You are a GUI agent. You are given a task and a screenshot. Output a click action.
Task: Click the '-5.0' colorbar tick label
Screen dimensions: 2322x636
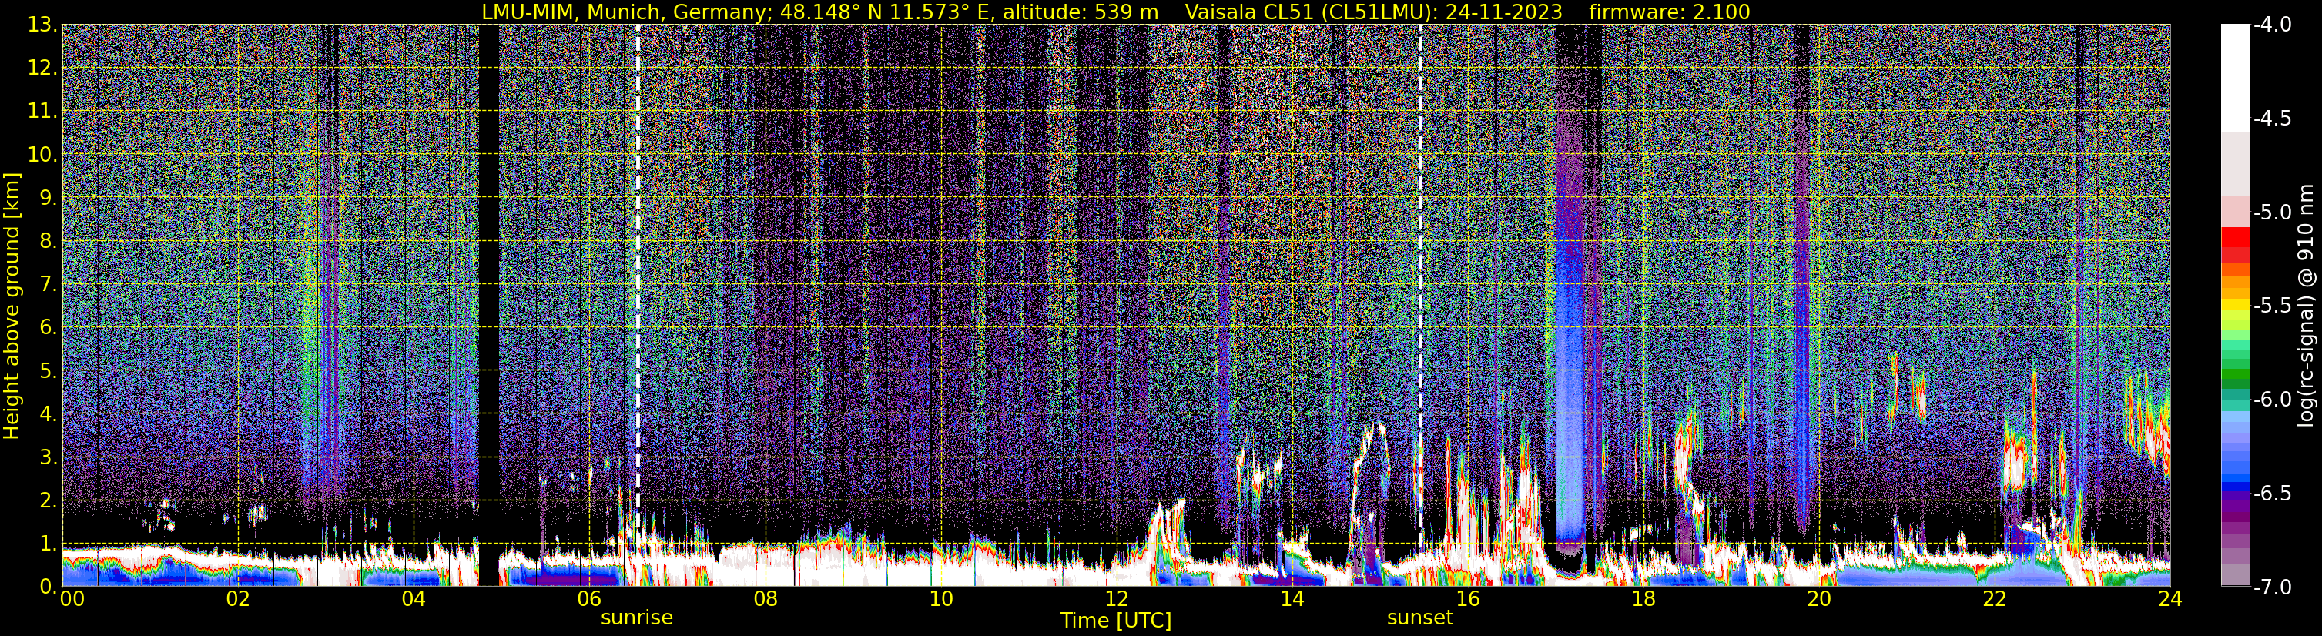2271,213
